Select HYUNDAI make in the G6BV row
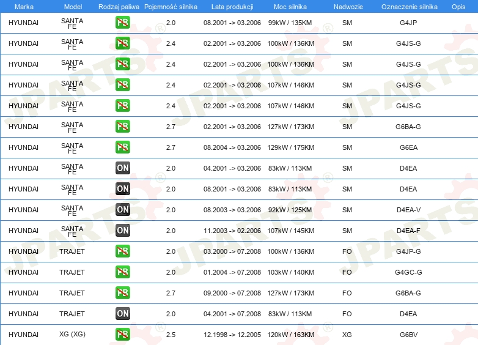 pos(23,335)
